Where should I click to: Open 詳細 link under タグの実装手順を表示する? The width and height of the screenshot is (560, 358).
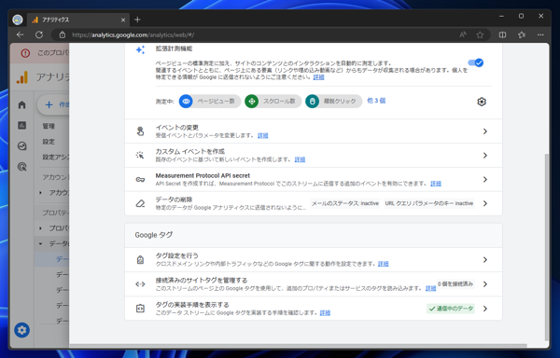325,312
